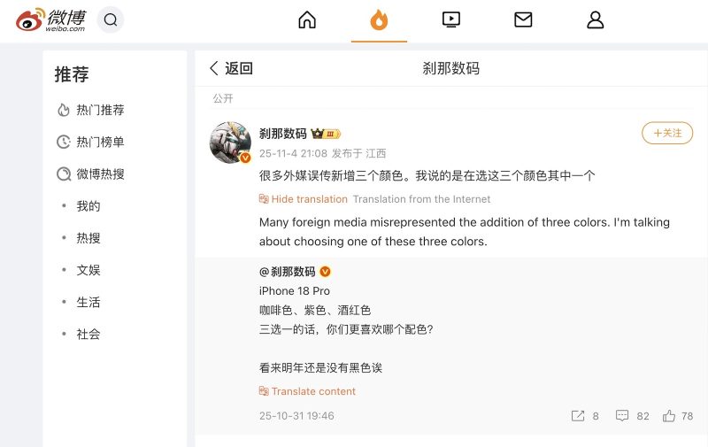Open messages envelope icon
The height and width of the screenshot is (447, 708).
coord(523,19)
